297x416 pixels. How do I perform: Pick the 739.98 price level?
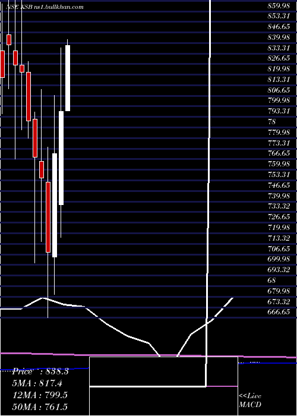coord(279,196)
